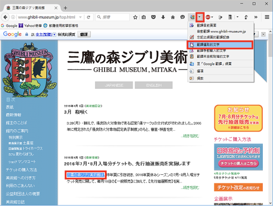Open the dropdown next to ABP icon

[x=212, y=17]
